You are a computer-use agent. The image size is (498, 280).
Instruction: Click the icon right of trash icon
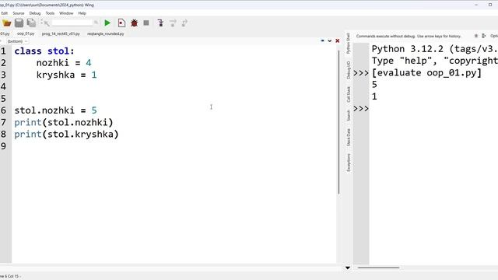click(x=484, y=36)
